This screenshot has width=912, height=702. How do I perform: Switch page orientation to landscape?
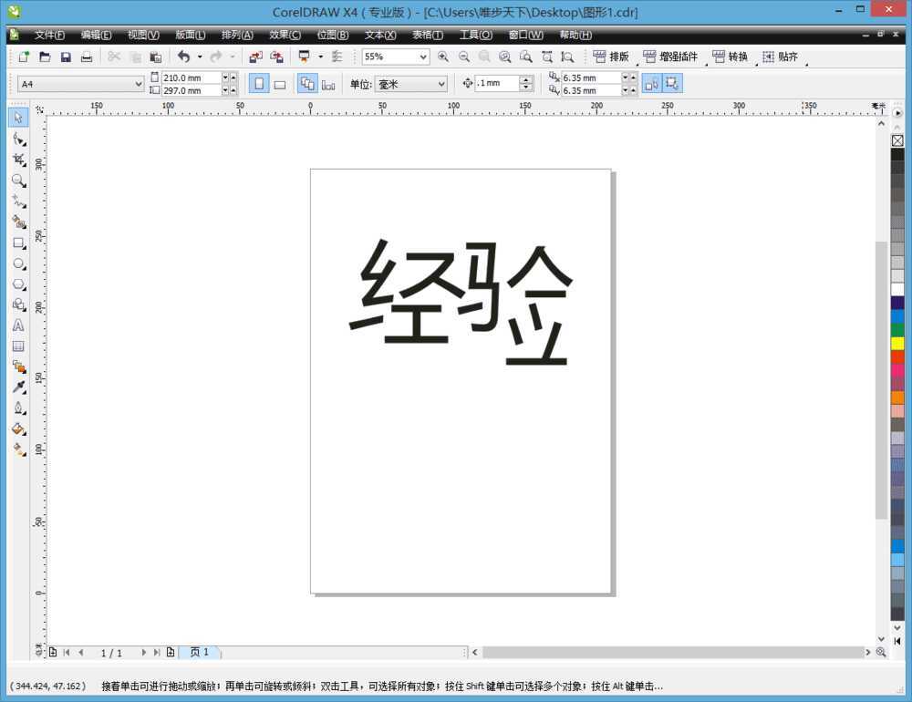(280, 83)
